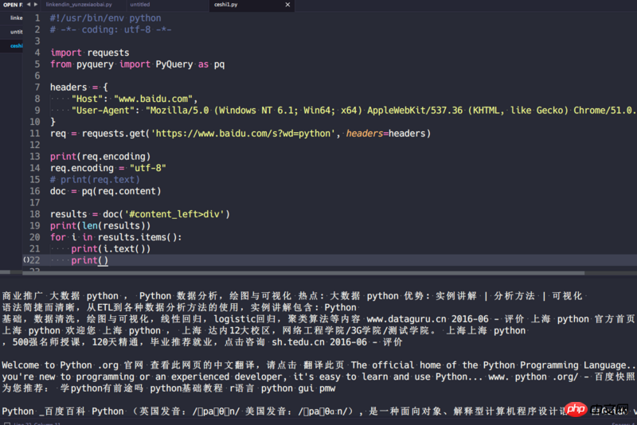Screen dimensions: 637x425
Task: Click the bracket marker beside line 22
Action: coord(26,259)
